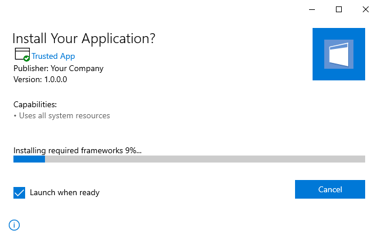The width and height of the screenshot is (378, 240).
Task: Click the info icon at bottom left
Action: [14, 225]
